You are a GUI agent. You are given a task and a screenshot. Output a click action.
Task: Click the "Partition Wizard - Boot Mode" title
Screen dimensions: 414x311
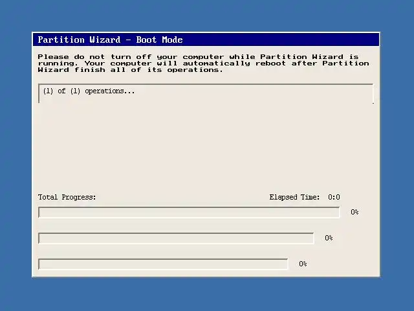point(111,40)
